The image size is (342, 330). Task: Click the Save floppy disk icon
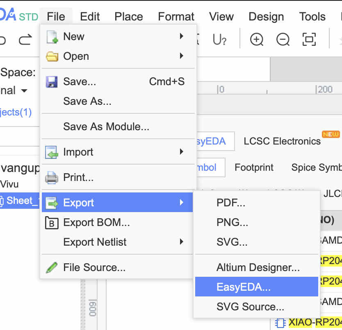click(52, 81)
